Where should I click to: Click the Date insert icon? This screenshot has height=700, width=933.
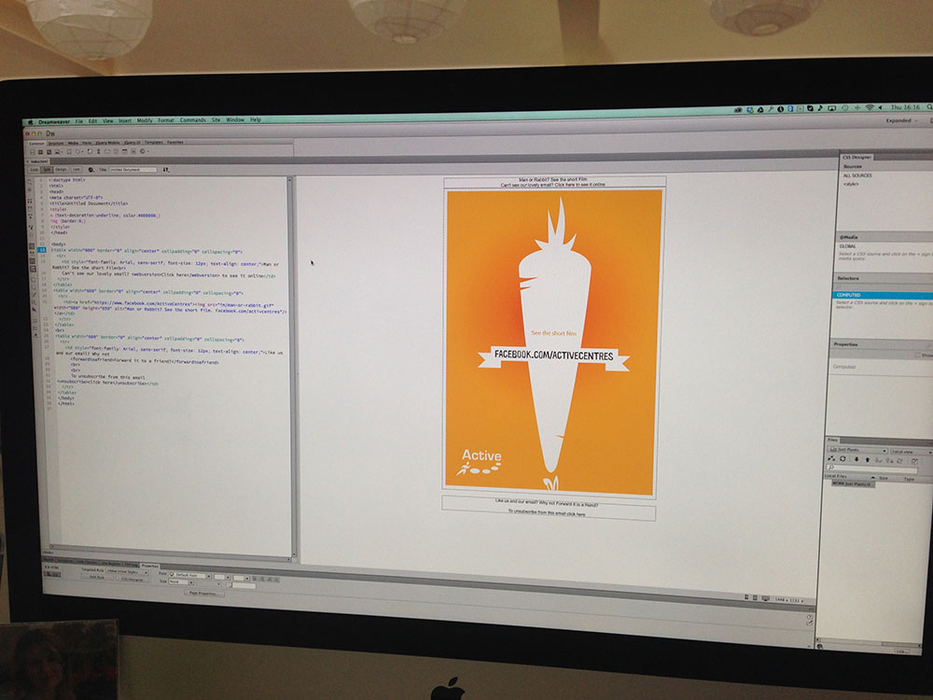tap(124, 152)
